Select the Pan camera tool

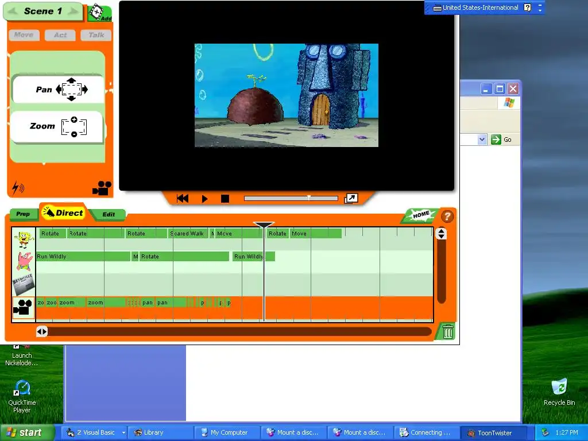click(x=58, y=89)
